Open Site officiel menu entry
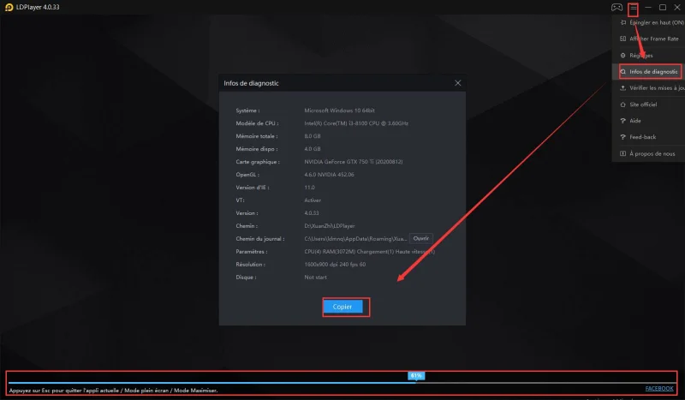 click(649, 104)
